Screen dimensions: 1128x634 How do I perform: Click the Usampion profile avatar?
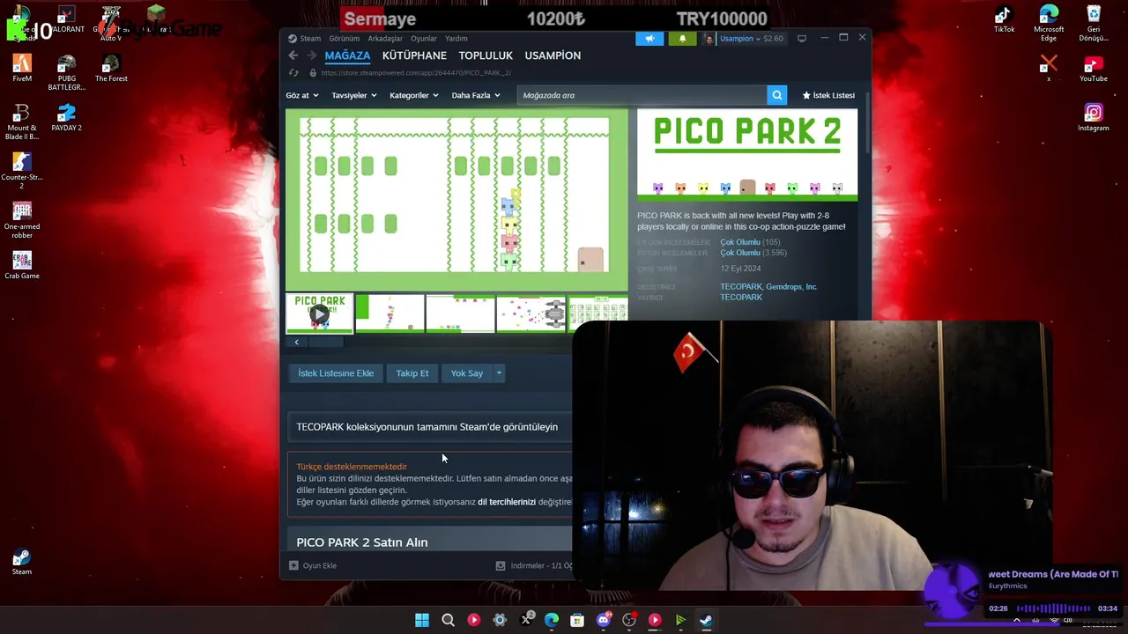point(709,39)
